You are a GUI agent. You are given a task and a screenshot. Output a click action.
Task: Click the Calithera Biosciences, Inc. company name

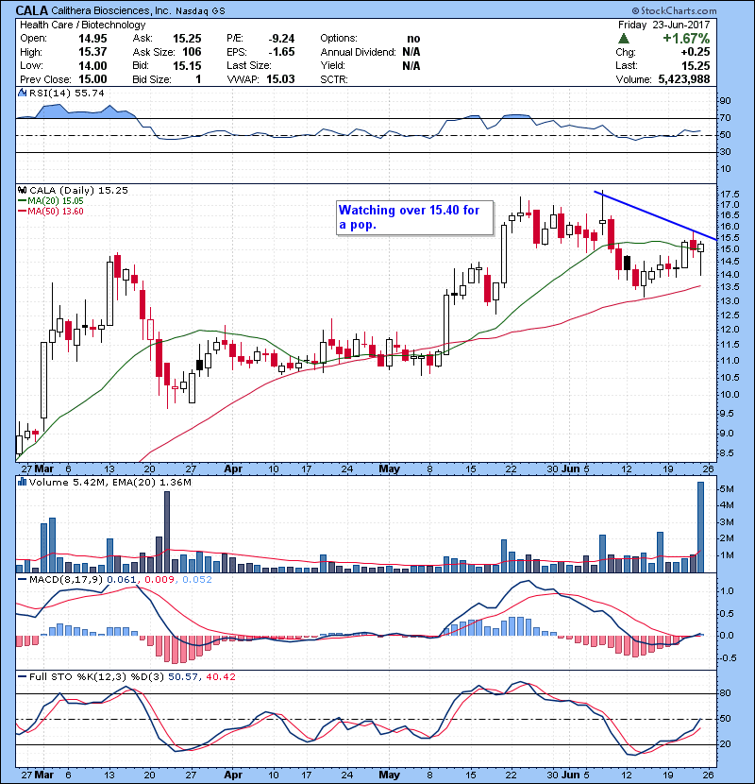(110, 10)
